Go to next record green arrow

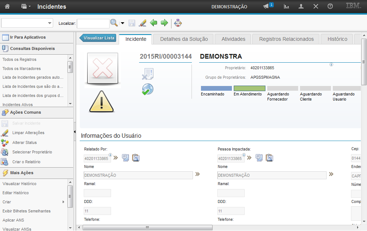164,23
